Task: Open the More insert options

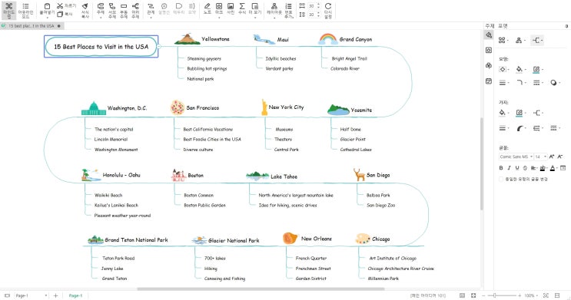Action: click(255, 9)
